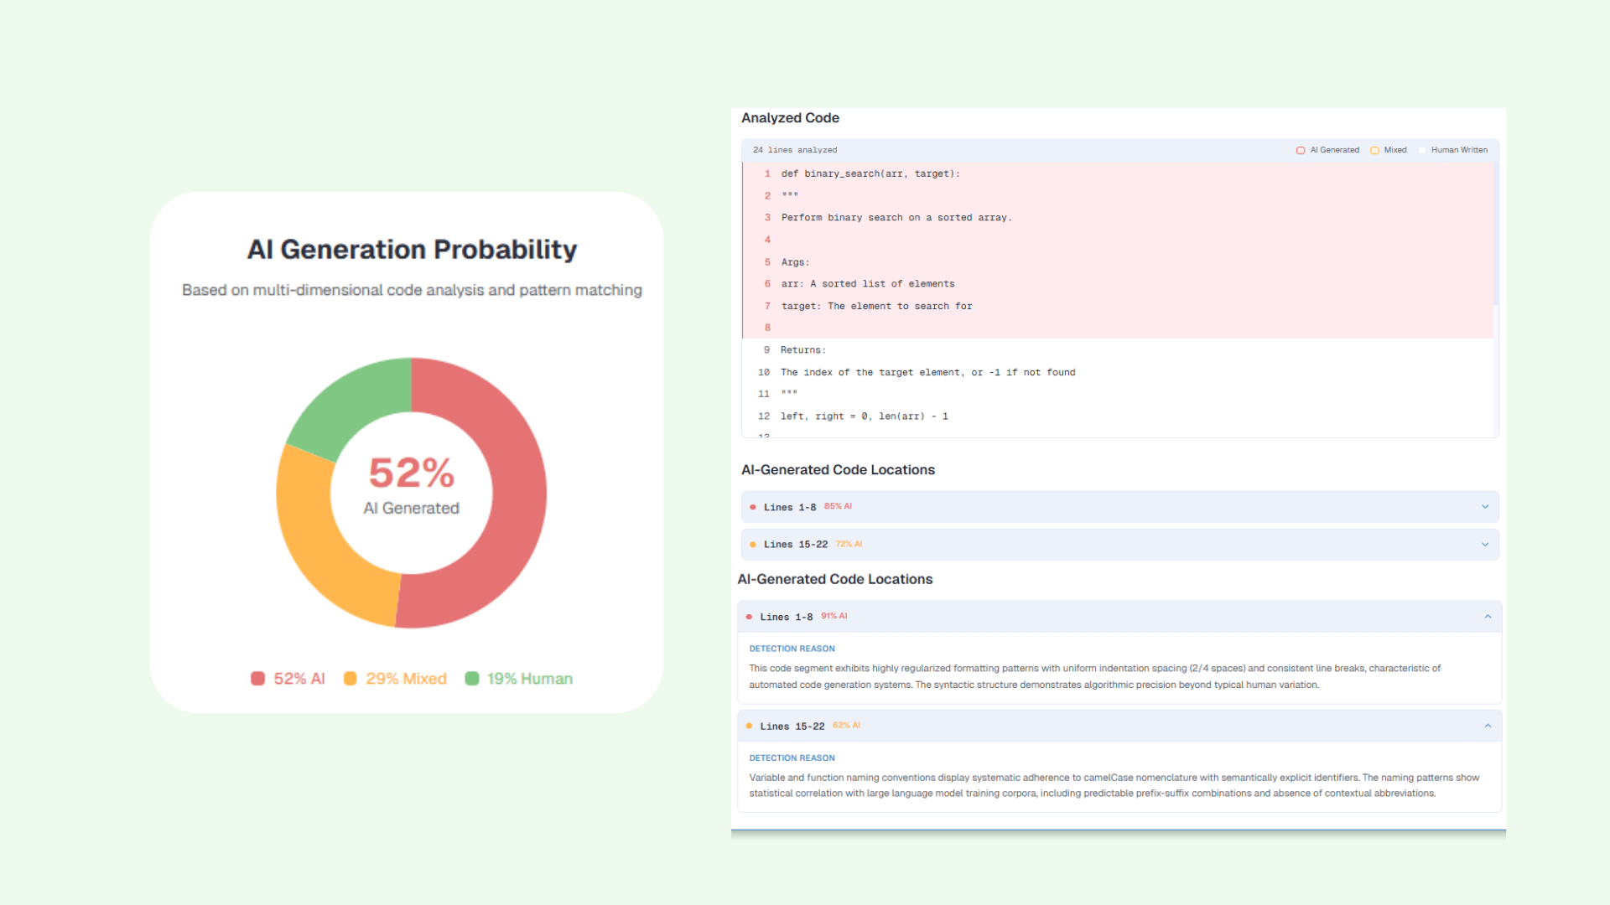Toggle the Mixed legend marker in code header
Image resolution: width=1610 pixels, height=905 pixels.
tap(1374, 151)
